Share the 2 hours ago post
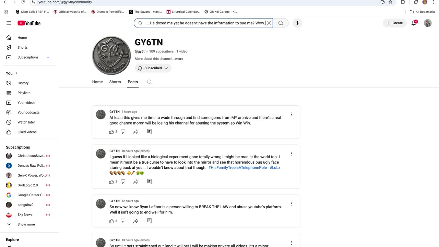This screenshot has height=247, width=439. (136, 132)
